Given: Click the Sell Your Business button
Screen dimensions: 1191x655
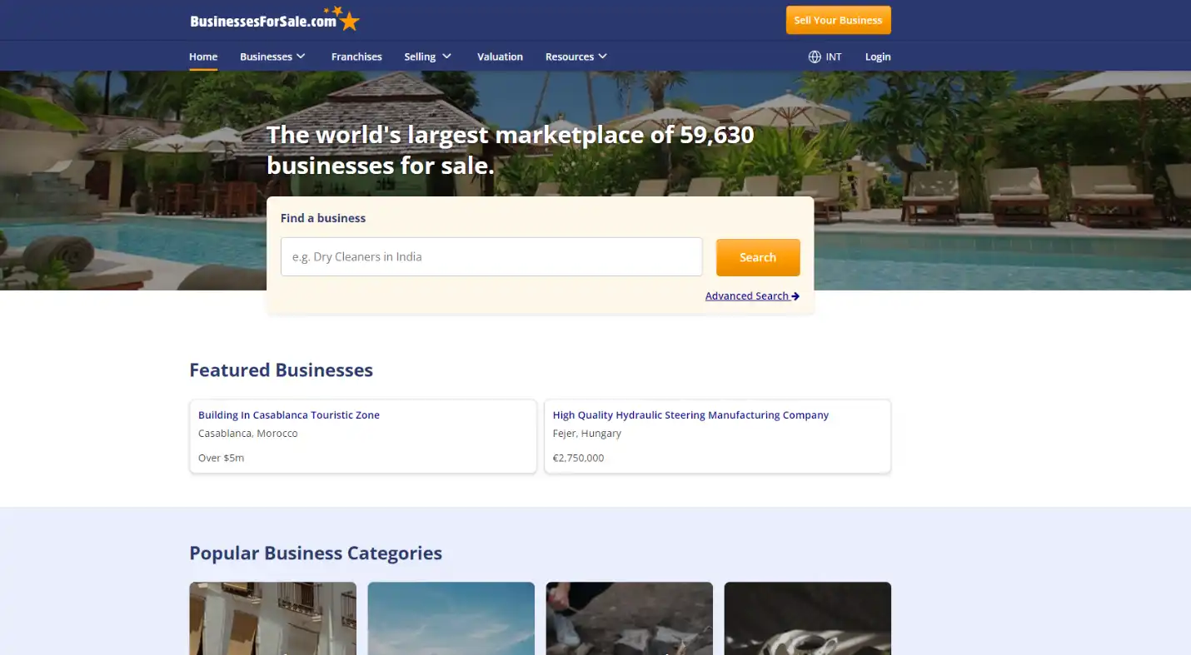Looking at the screenshot, I should coord(838,20).
